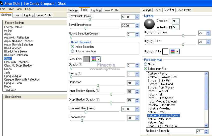Click the Alien Skin title bar logo icon
This screenshot has height=136, width=212.
(1, 3)
